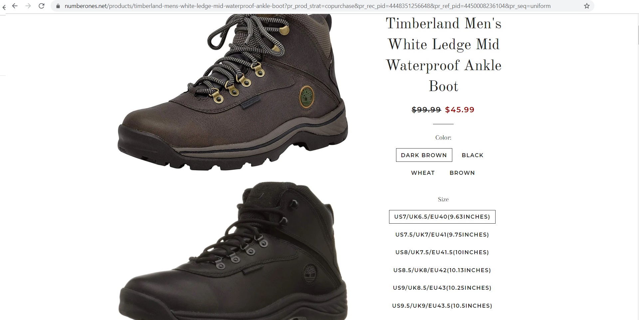
Task: Choose the Brown color option
Action: click(462, 173)
